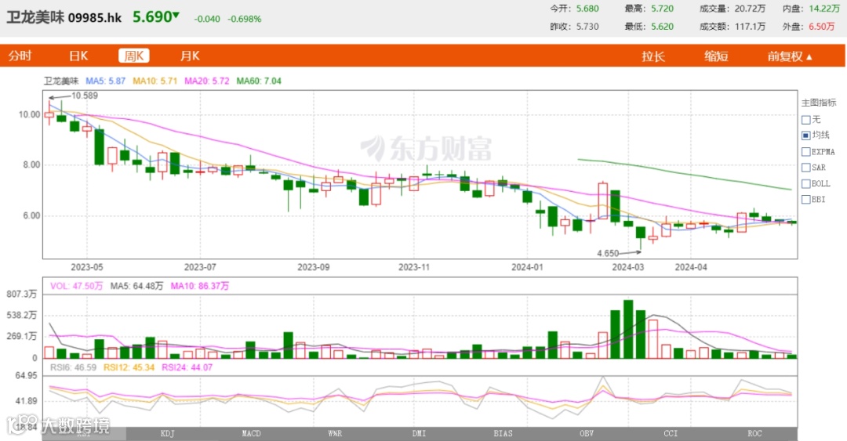Select the MACD indicator tab
This screenshot has width=847, height=441.
tap(251, 434)
